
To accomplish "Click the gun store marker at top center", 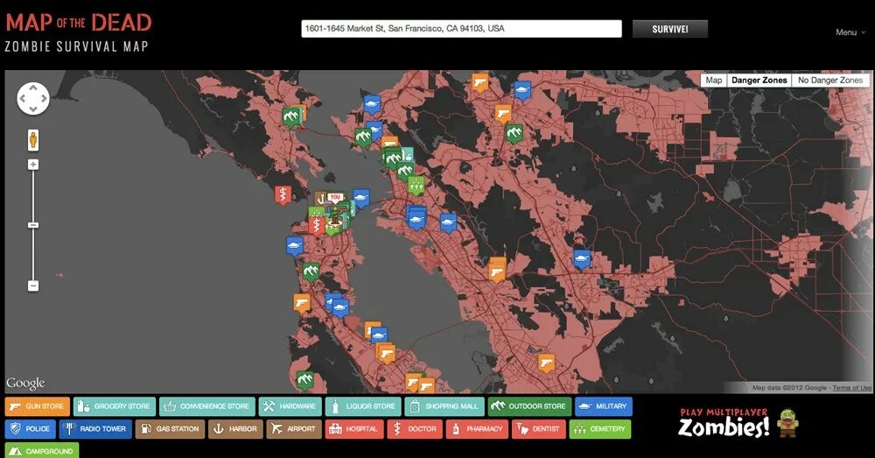I will (x=479, y=82).
